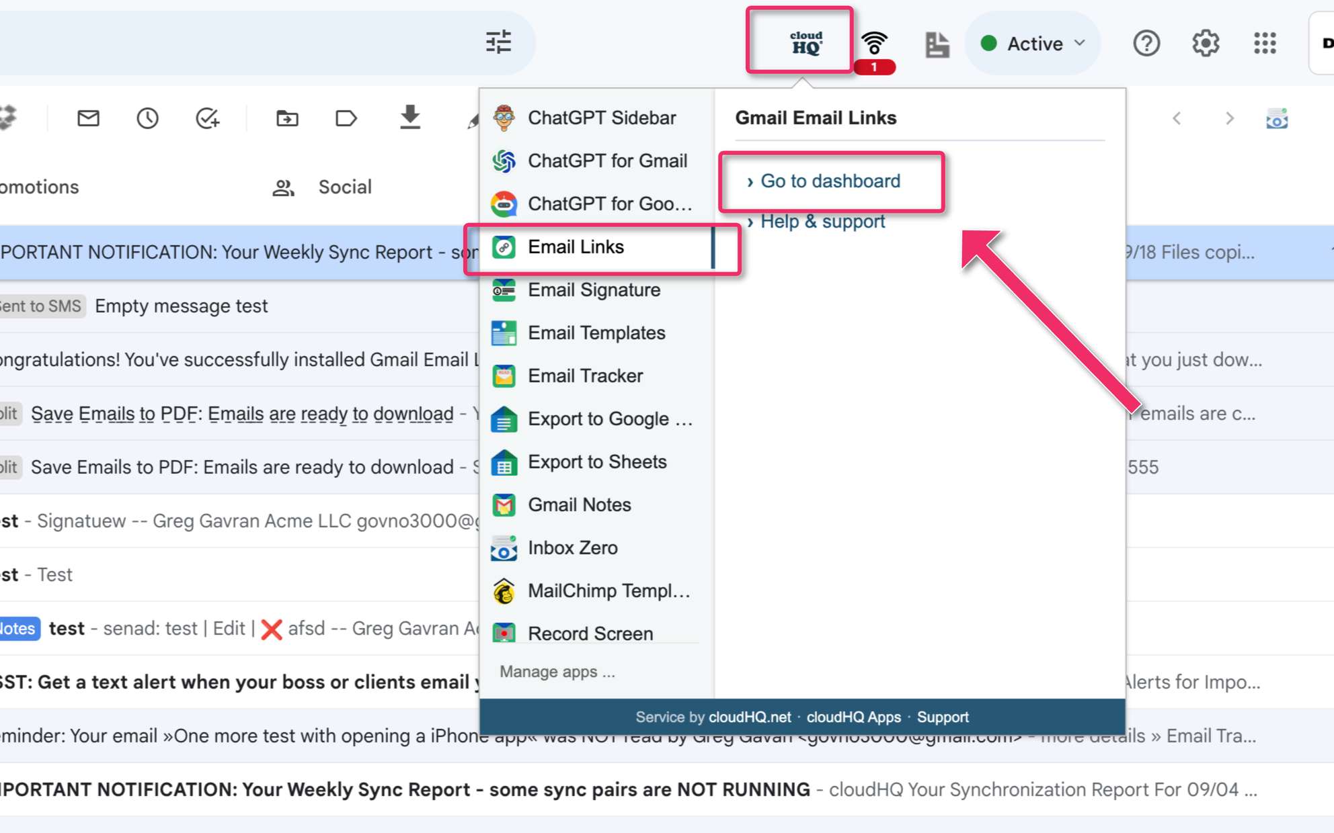Click the Dropbox icon in toolbar
Screen dimensions: 1334x833
coord(8,118)
